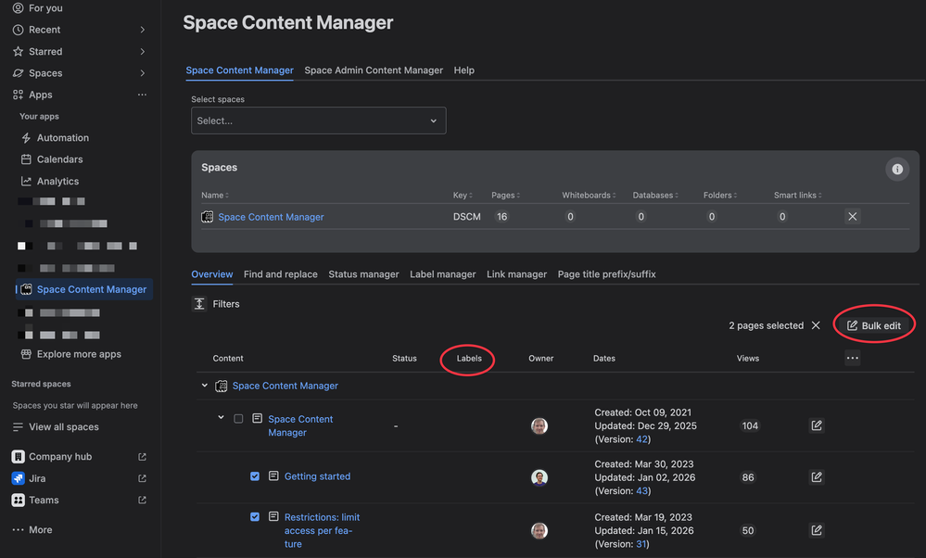The height and width of the screenshot is (558, 926).
Task: Check the Space Content Manager page checkbox
Action: click(238, 419)
